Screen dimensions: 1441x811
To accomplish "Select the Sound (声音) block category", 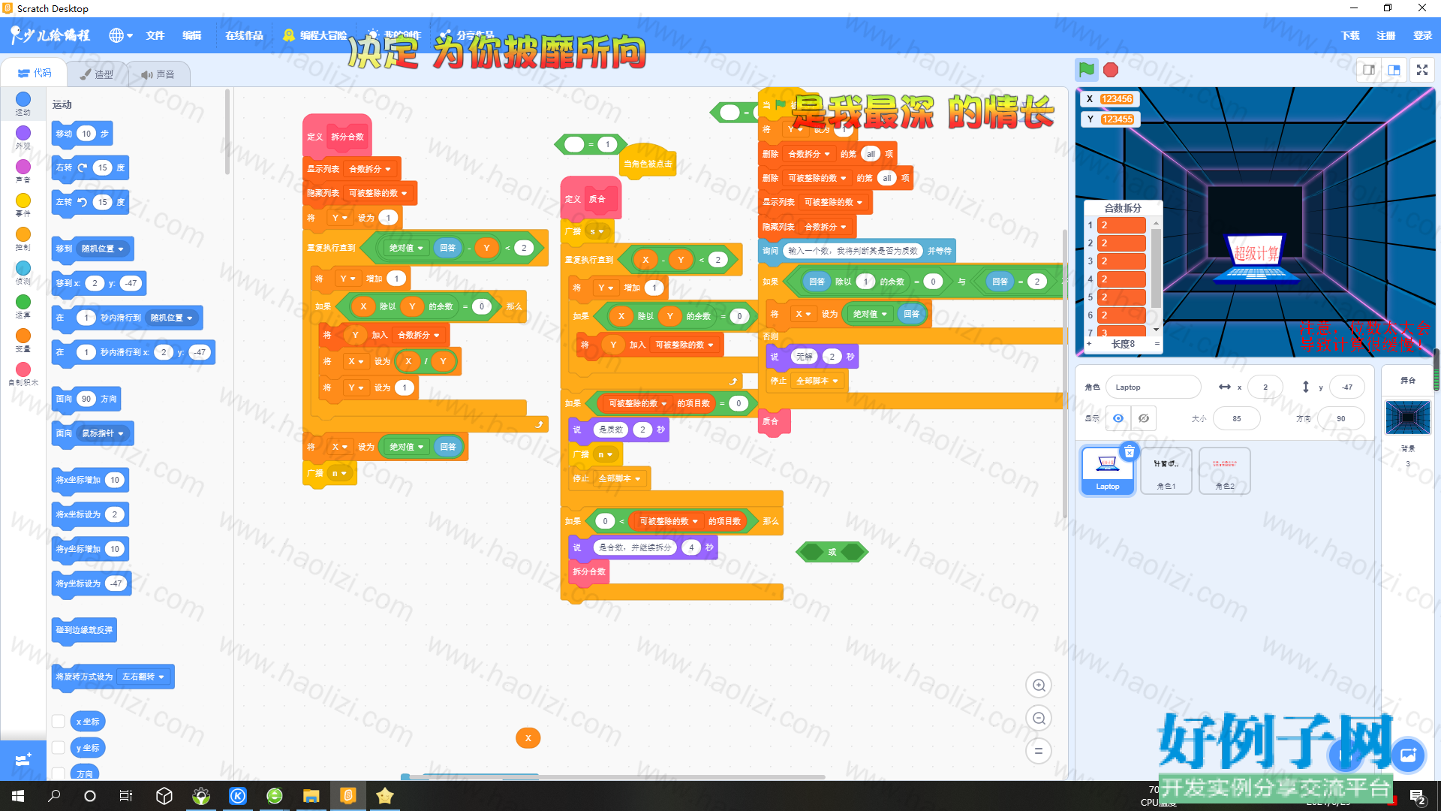I will point(23,170).
